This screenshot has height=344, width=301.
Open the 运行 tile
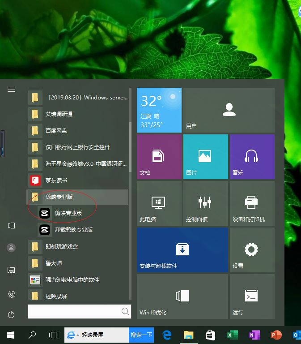(252, 297)
